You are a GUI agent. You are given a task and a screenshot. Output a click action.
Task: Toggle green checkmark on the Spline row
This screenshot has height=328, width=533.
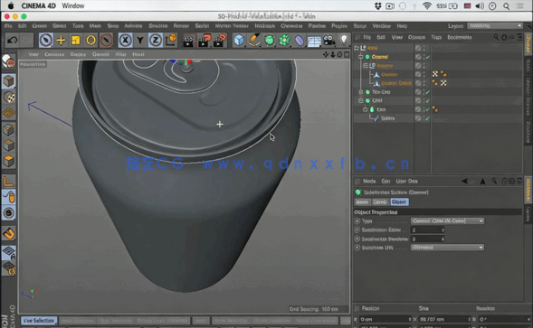[428, 118]
